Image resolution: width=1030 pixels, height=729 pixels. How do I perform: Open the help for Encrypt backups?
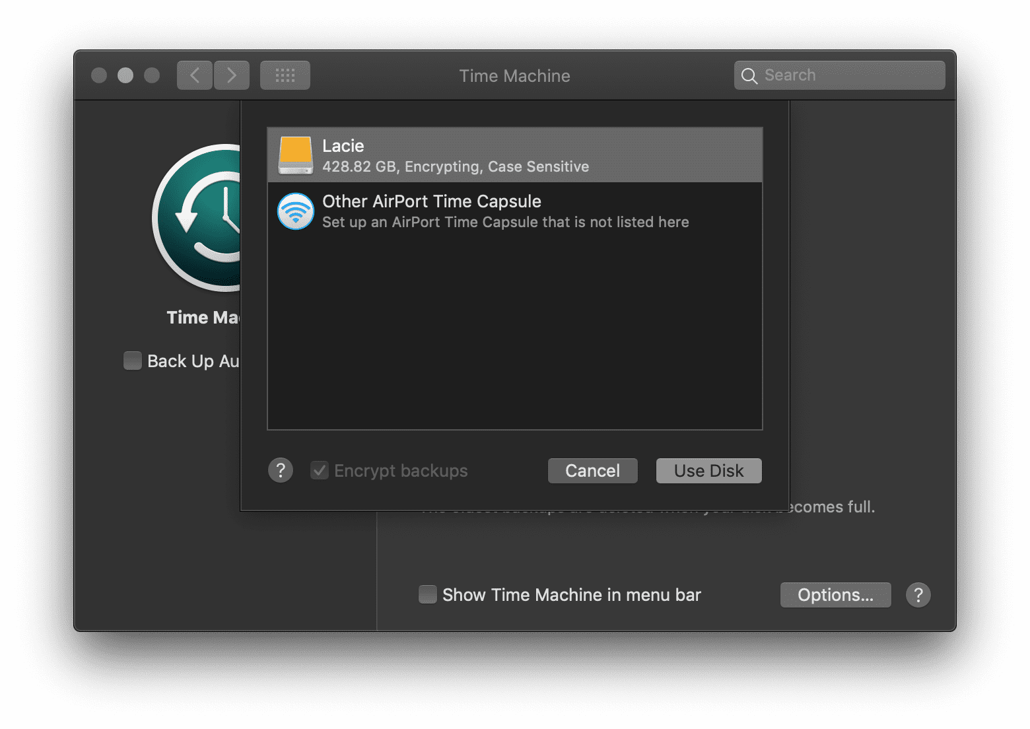pos(281,470)
